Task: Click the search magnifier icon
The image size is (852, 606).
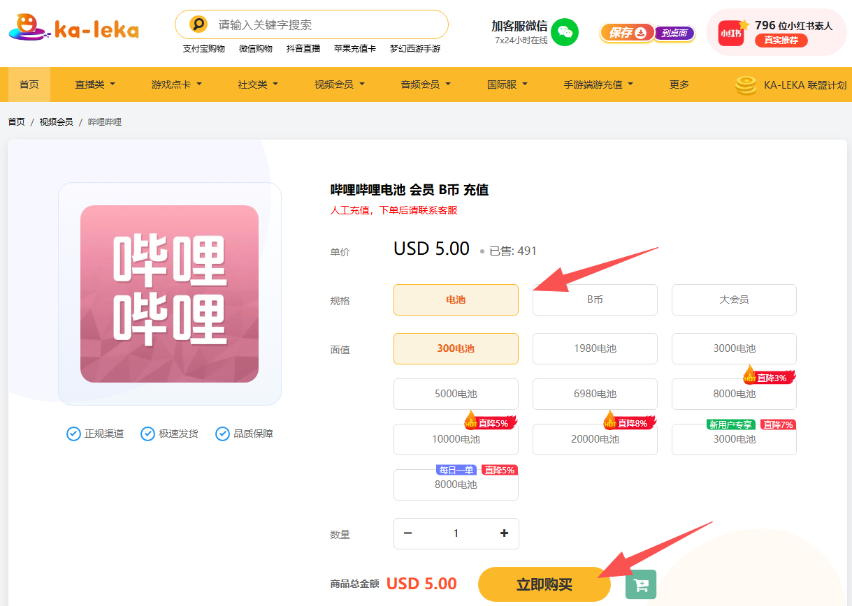Action: coord(198,25)
